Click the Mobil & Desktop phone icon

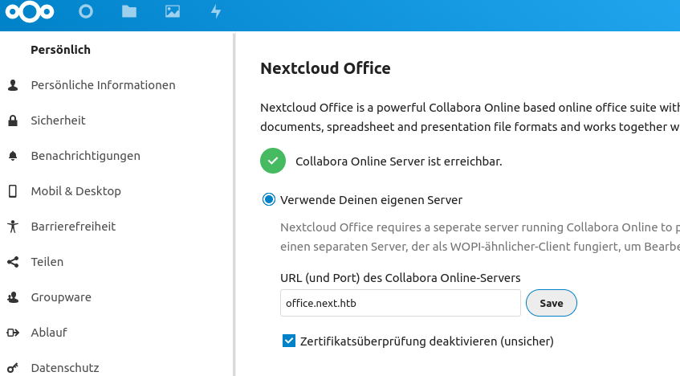click(x=13, y=191)
